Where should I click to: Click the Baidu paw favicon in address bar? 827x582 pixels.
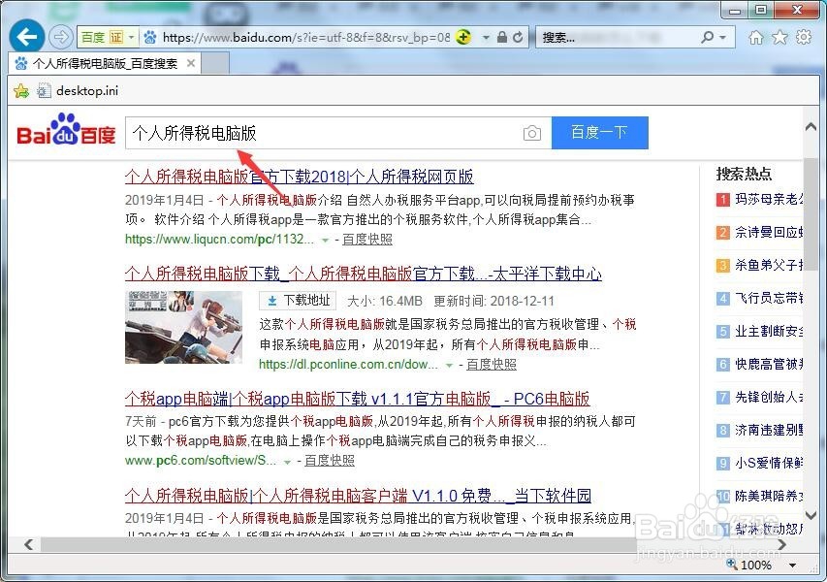point(150,38)
